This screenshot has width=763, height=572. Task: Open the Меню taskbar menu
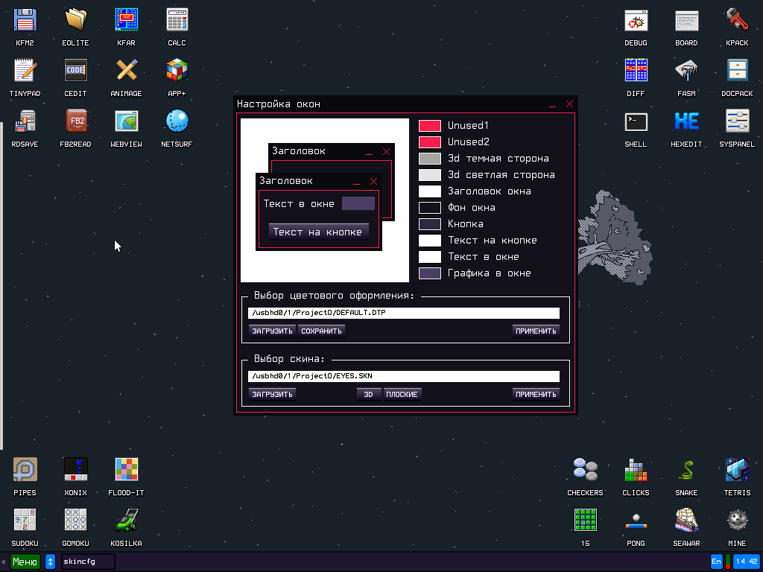click(x=25, y=562)
